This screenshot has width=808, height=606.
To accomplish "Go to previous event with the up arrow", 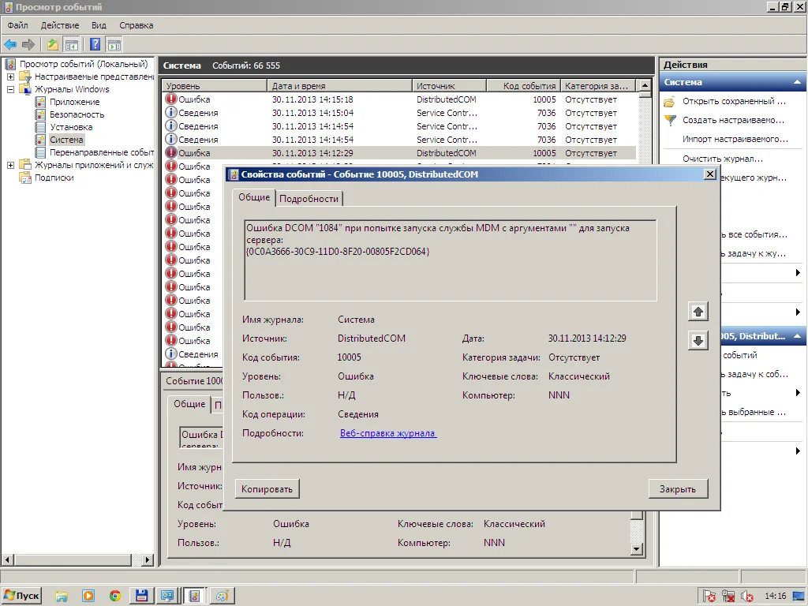I will pyautogui.click(x=698, y=312).
